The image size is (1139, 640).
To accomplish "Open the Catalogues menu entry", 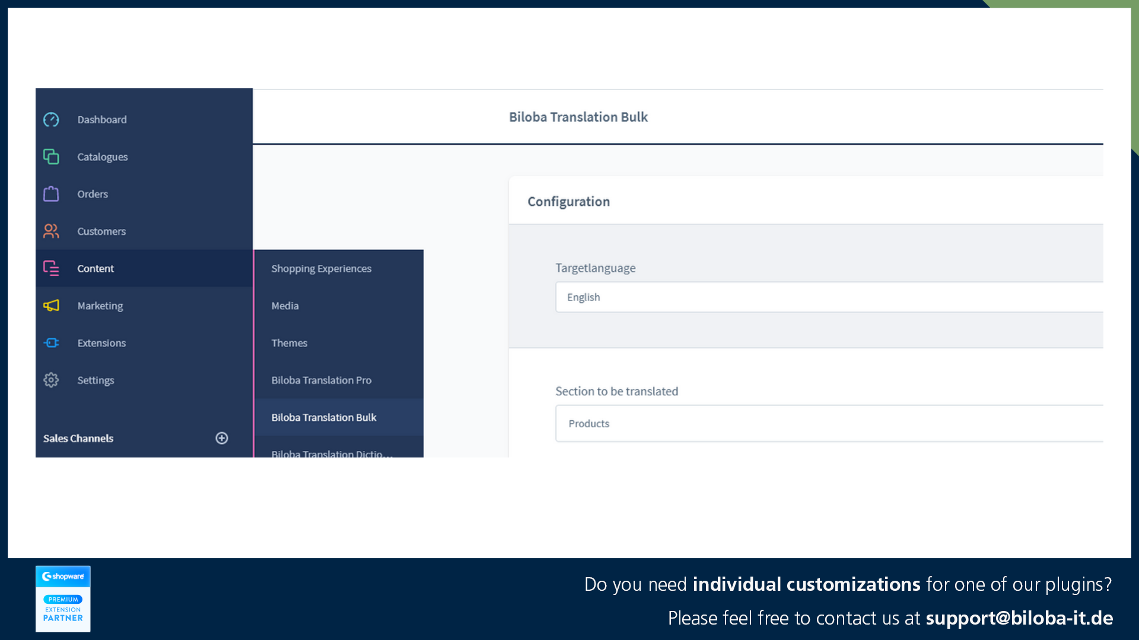I will (x=144, y=156).
